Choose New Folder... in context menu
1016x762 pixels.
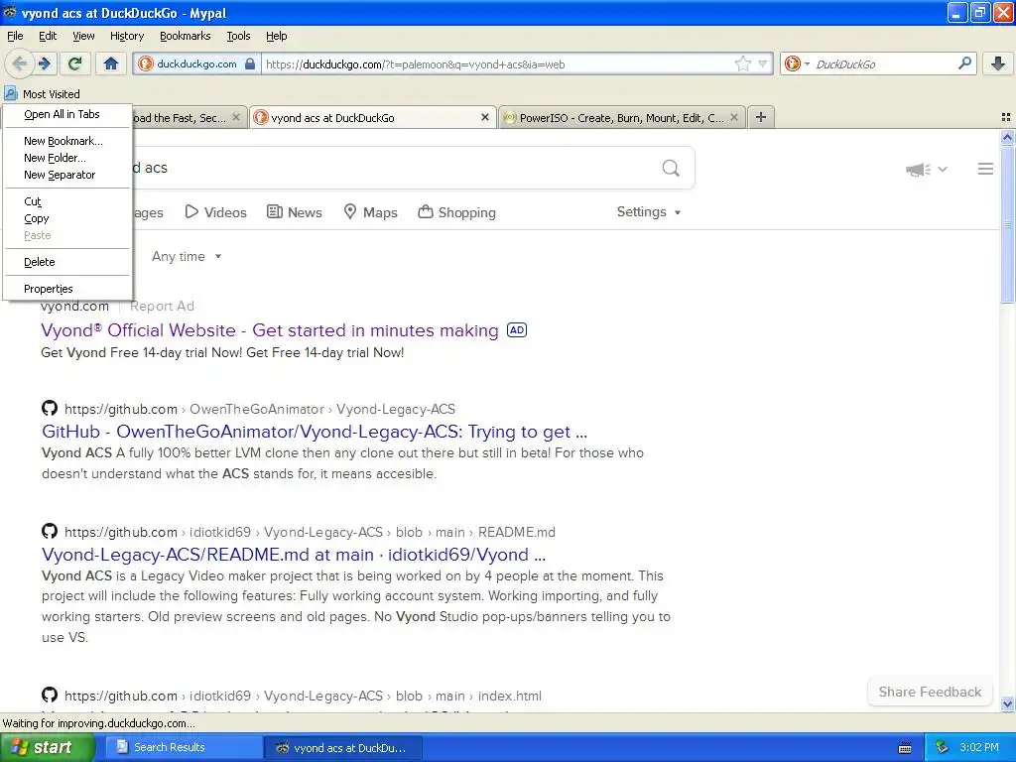pos(67,158)
